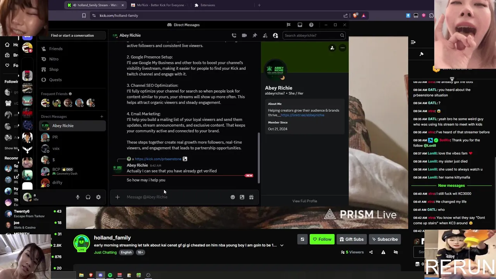
Task: Create a new direct message plus icon
Action: tap(102, 116)
